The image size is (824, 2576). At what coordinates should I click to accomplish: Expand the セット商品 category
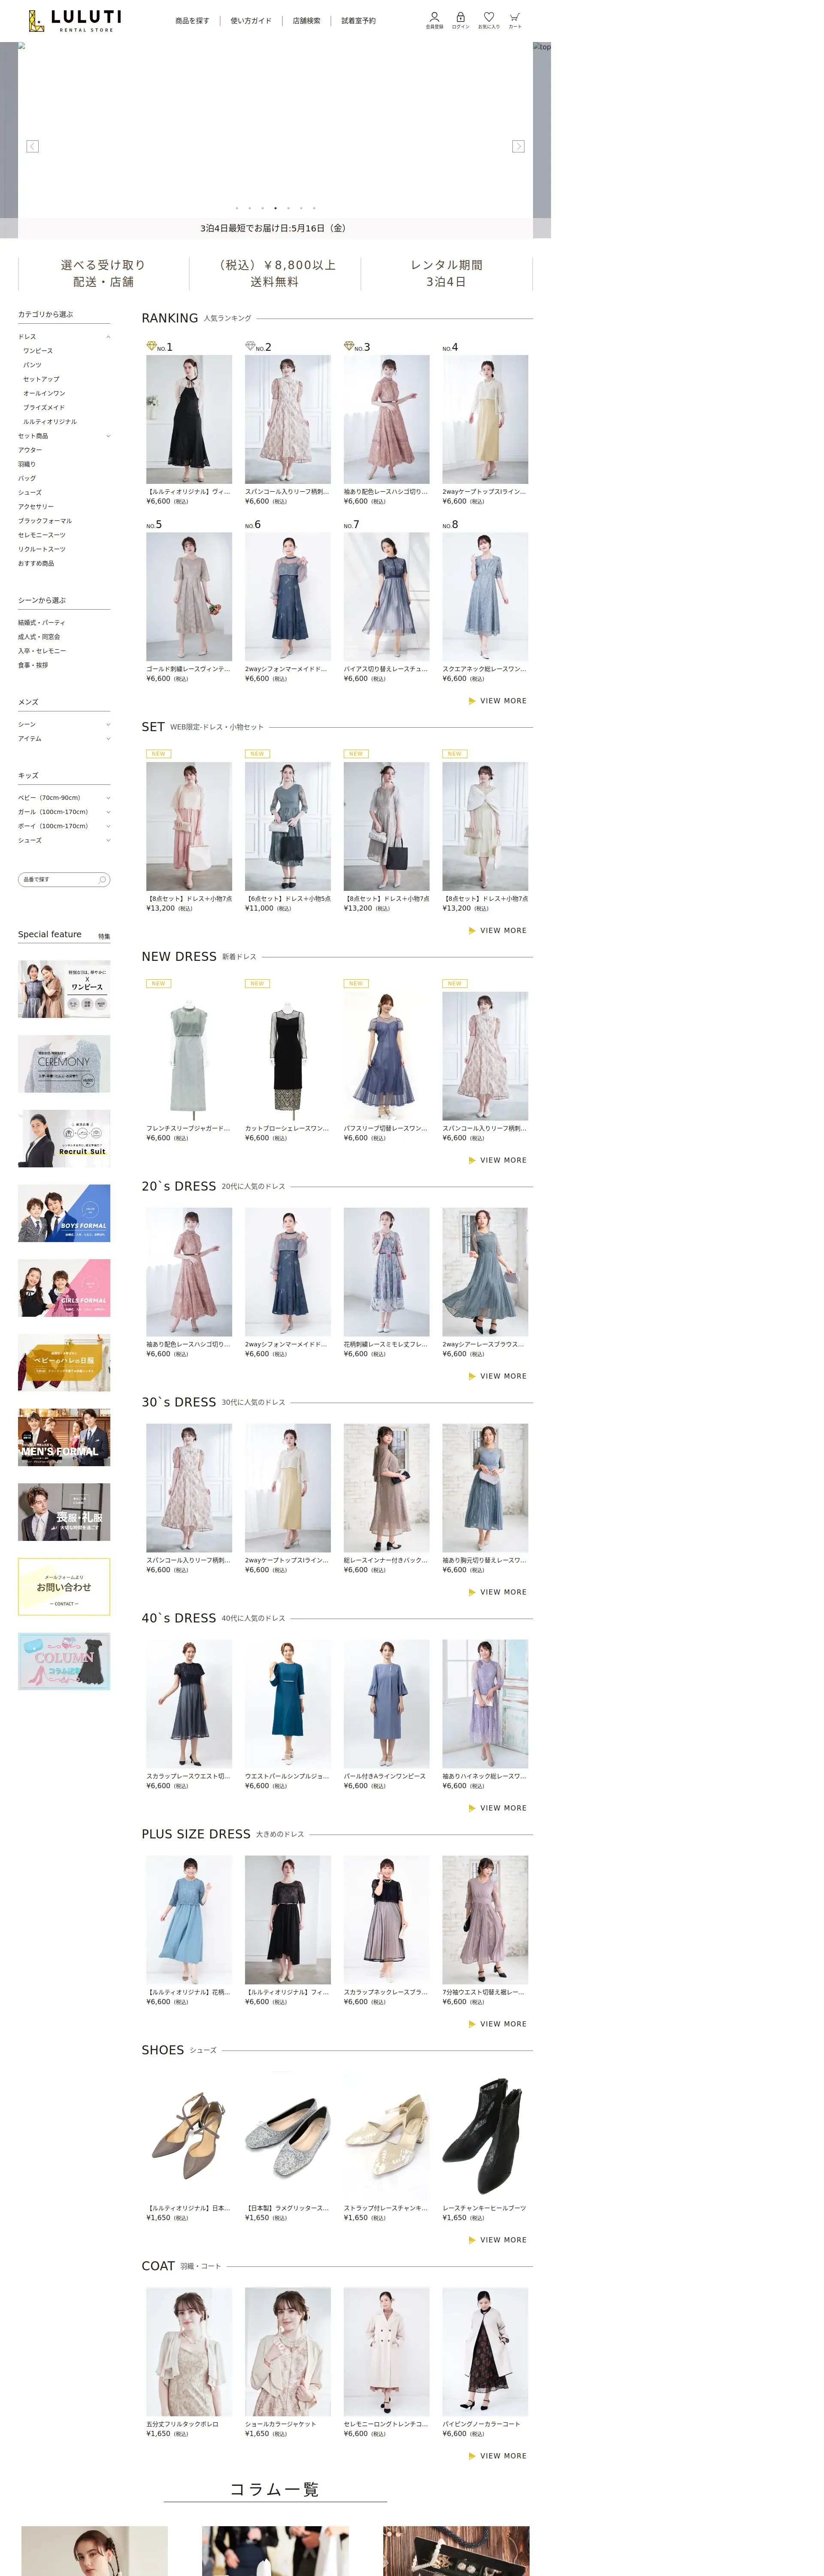click(x=108, y=436)
